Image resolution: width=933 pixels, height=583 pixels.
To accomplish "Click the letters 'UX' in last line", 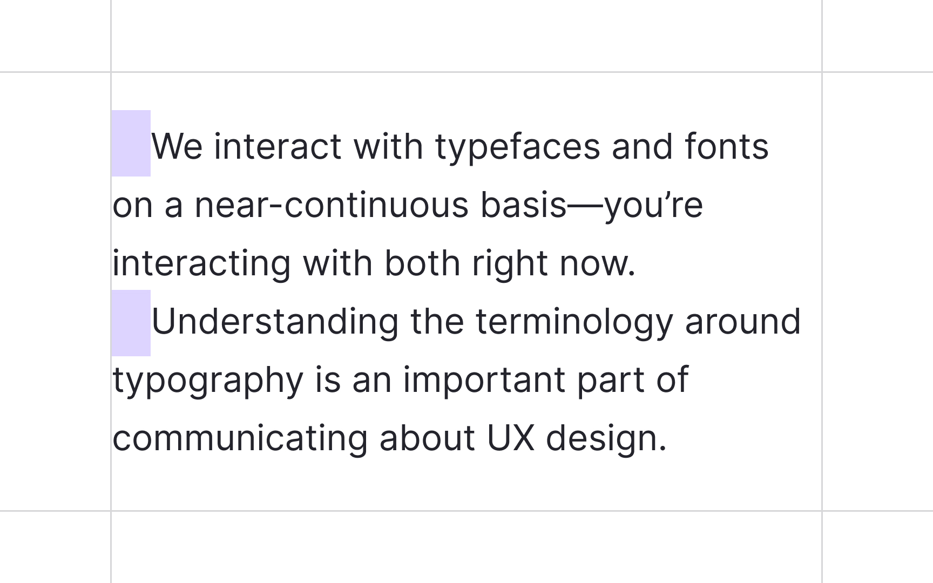I will click(x=511, y=438).
